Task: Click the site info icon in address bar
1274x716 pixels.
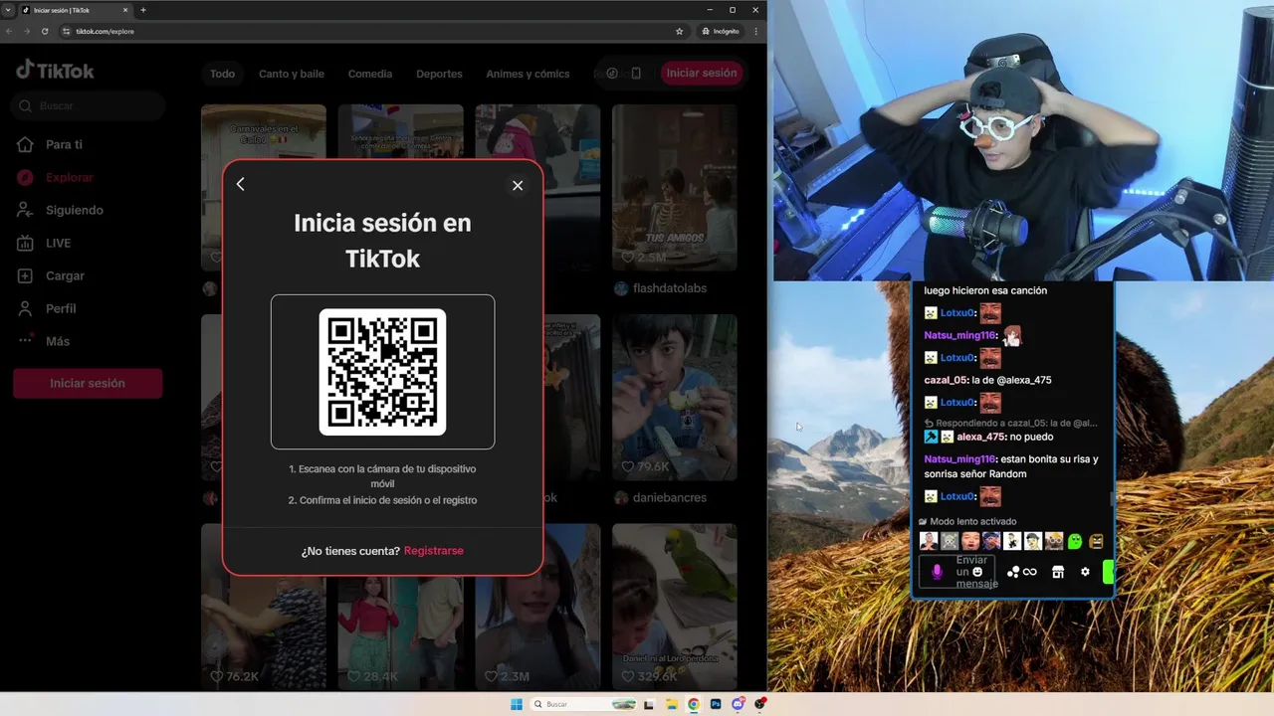Action: (67, 31)
